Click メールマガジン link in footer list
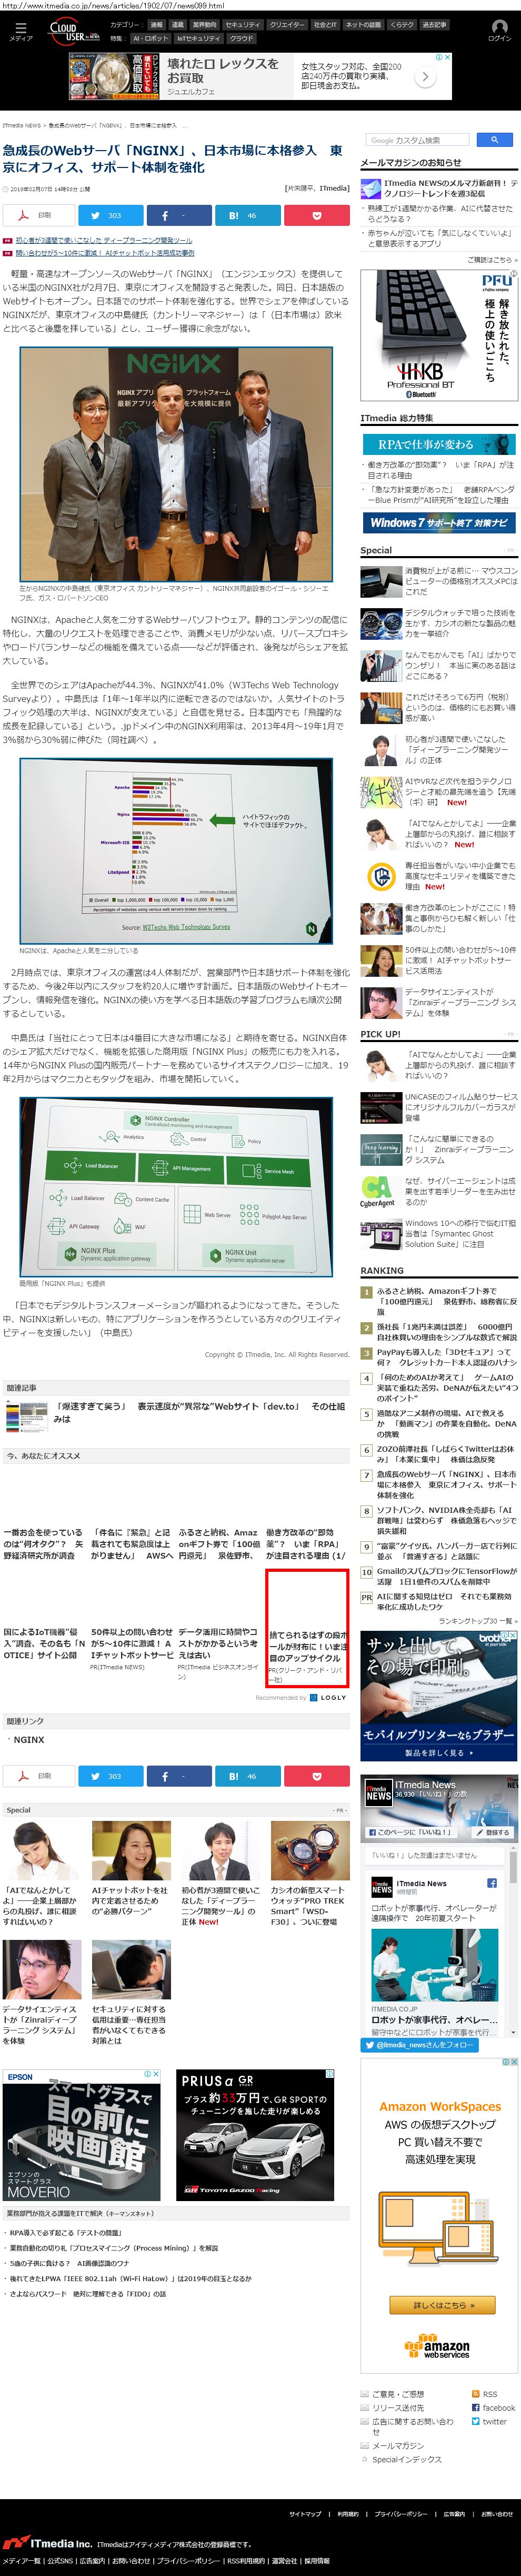521x2576 pixels. [x=397, y=2445]
